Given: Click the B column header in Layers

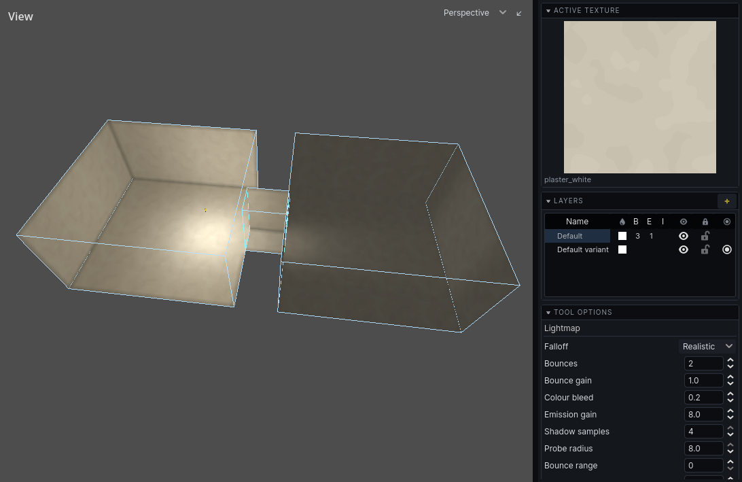Looking at the screenshot, I should [x=636, y=222].
